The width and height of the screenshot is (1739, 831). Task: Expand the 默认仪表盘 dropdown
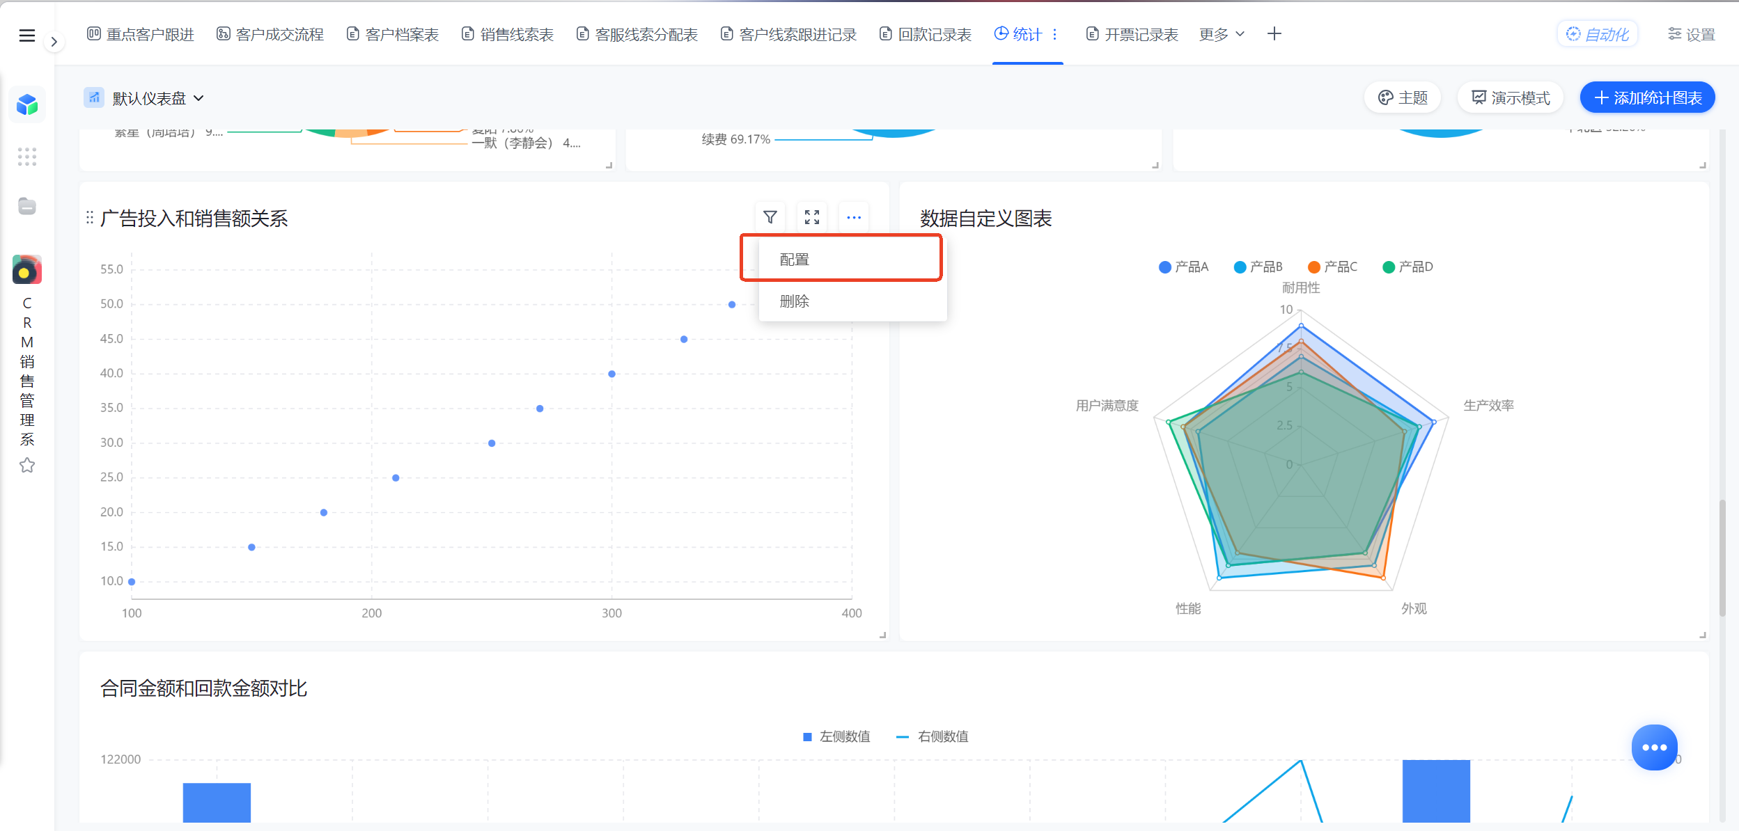[x=157, y=98]
